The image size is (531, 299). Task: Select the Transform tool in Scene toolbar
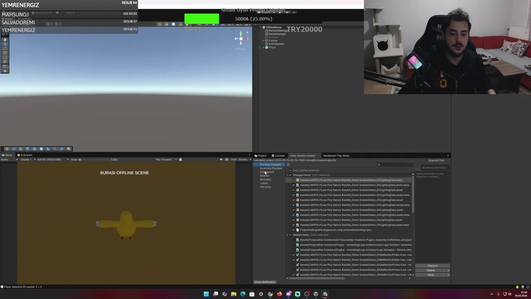5,61
